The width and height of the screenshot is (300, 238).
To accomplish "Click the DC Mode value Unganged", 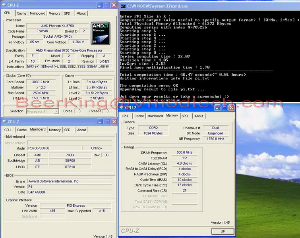I will tap(215, 133).
